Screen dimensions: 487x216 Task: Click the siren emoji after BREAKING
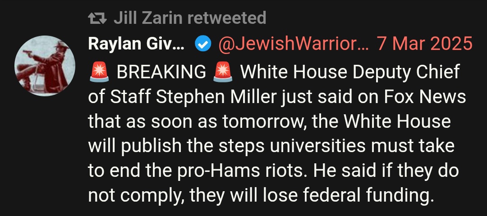coord(223,72)
